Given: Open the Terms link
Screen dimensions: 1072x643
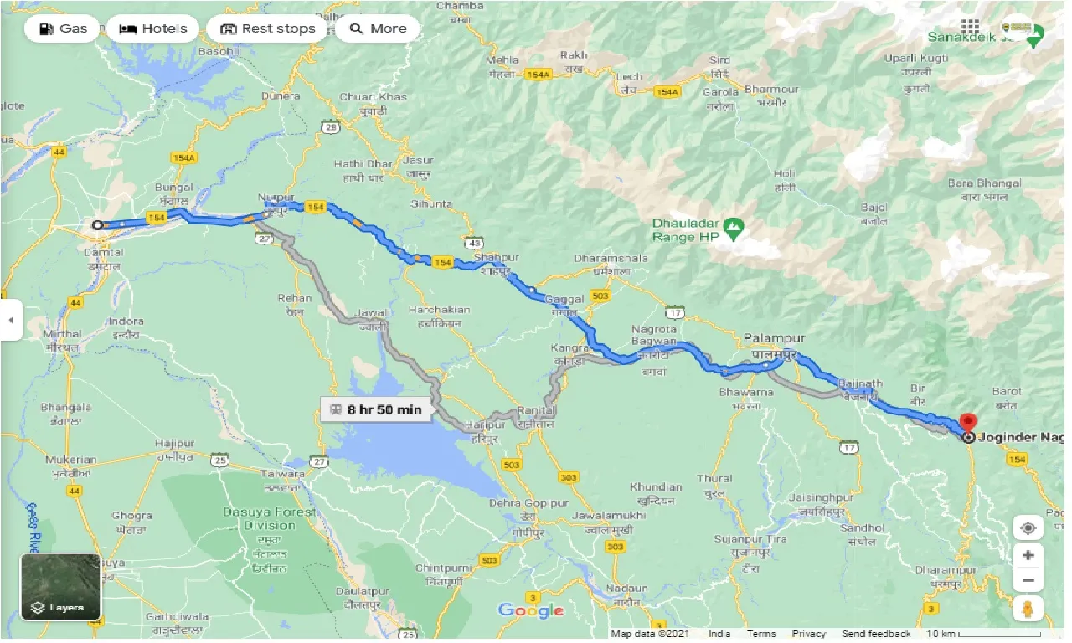Looking at the screenshot, I should (761, 635).
